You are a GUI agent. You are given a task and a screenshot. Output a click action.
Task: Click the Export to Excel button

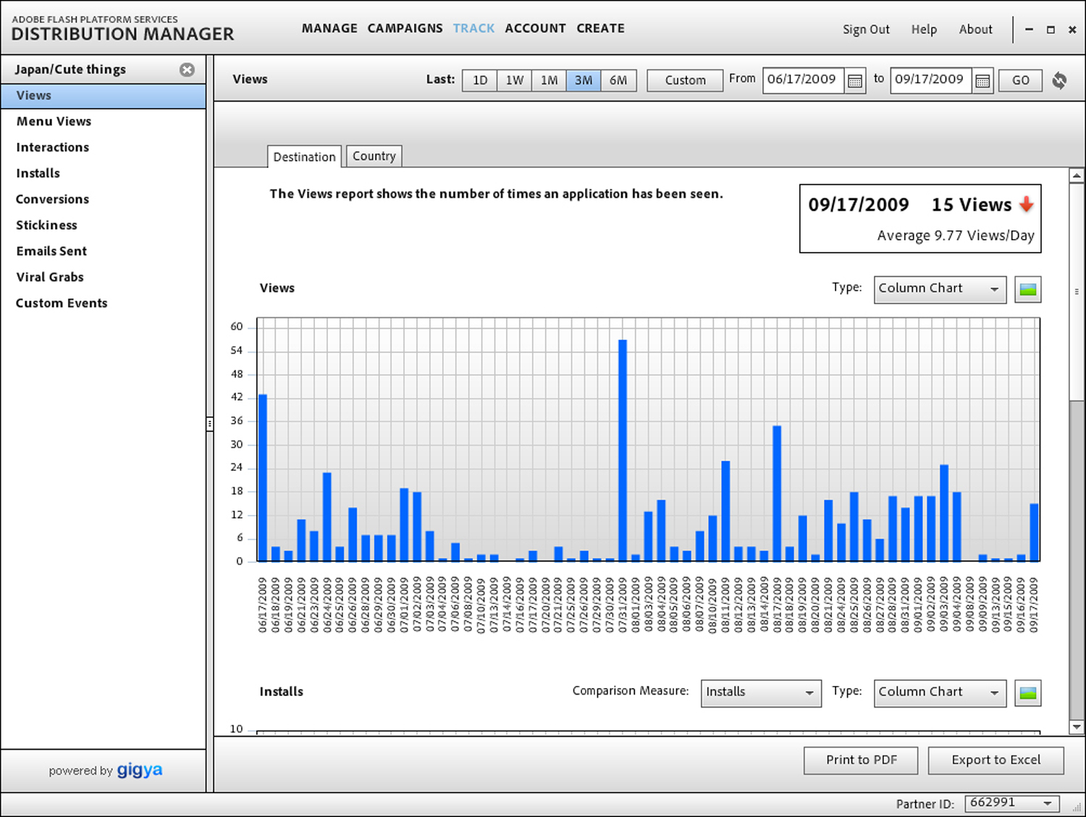coord(995,760)
